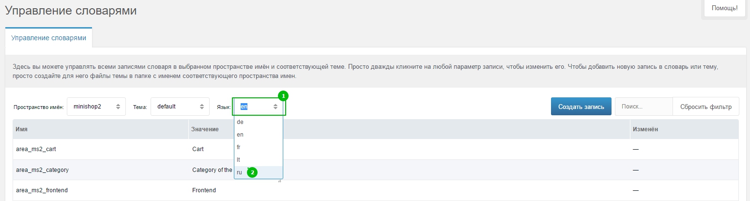750x201 pixels.
Task: Open the Пространство имён minishop2 dropdown
Action: [x=96, y=107]
